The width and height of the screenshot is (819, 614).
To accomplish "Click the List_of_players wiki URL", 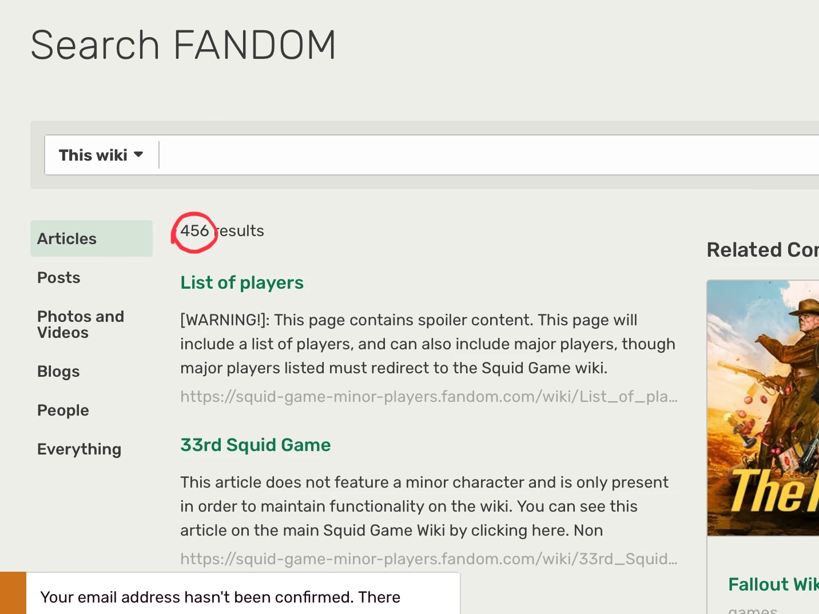I will click(428, 396).
